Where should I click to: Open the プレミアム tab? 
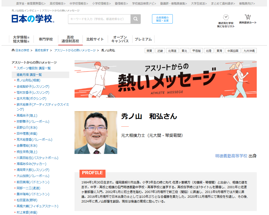(143, 39)
